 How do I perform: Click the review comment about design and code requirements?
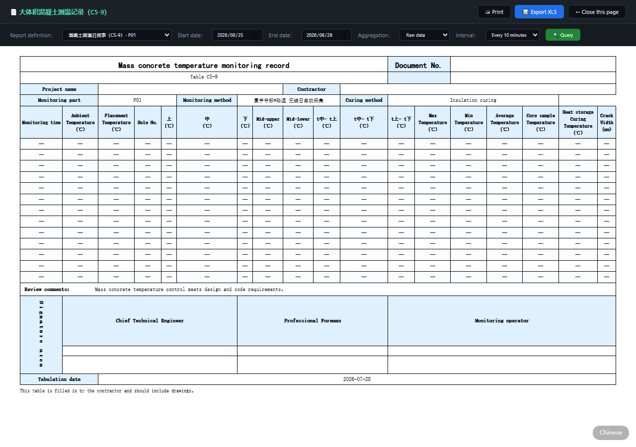[x=189, y=290]
